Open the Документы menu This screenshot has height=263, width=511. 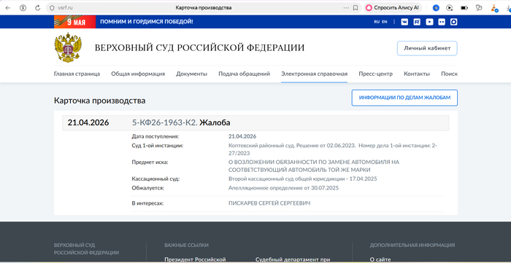(x=191, y=74)
